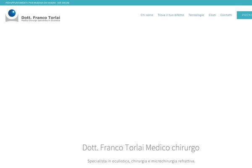The image size is (252, 168).
Task: Go to the 'Tecnologie' section
Action: [196, 15]
